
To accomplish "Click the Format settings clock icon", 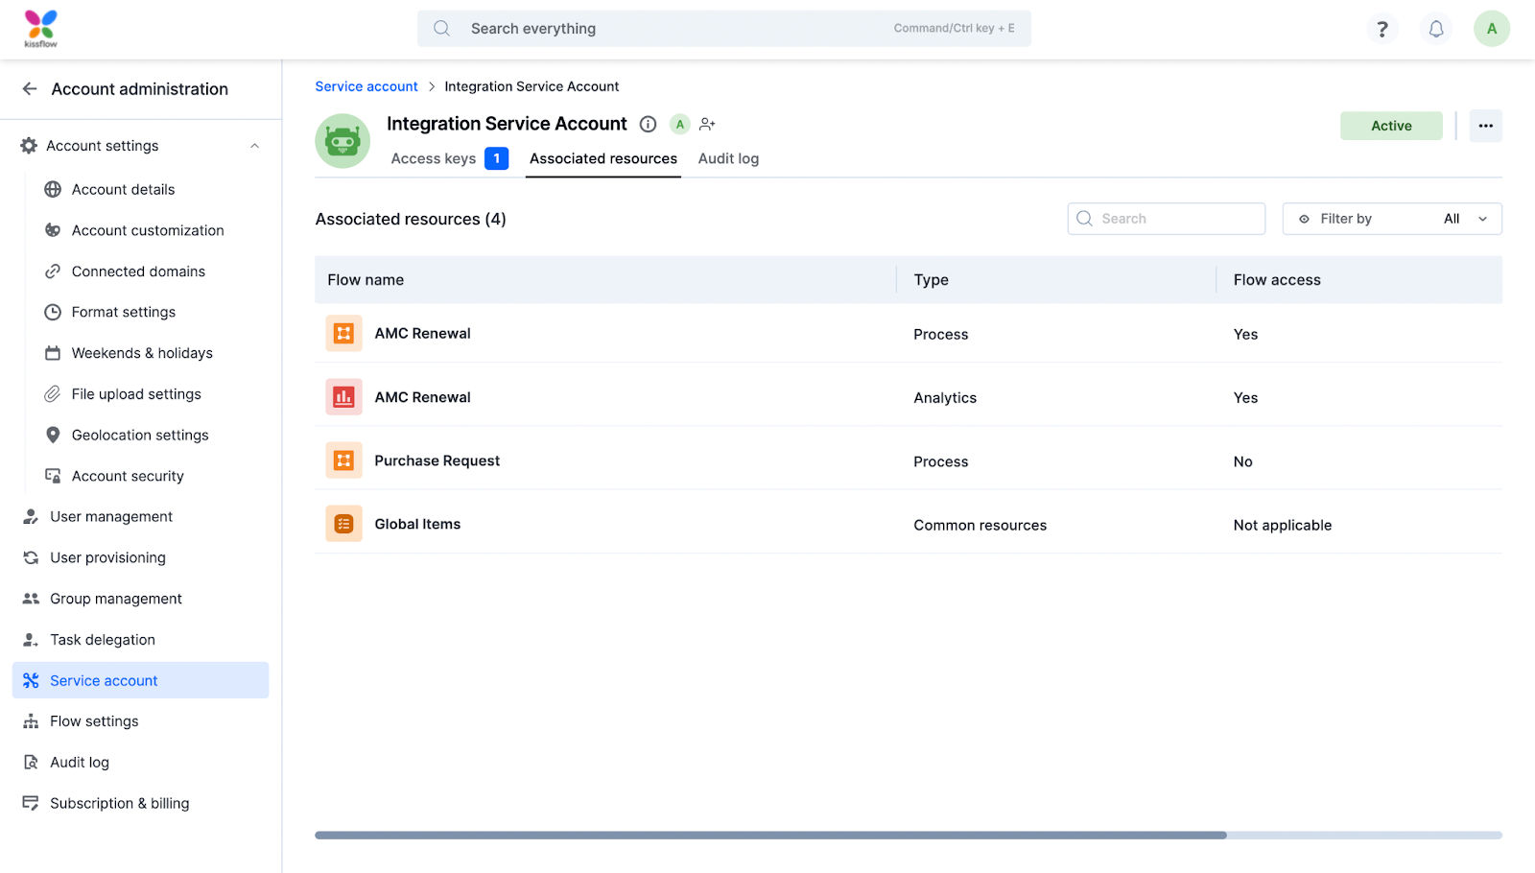I will (x=53, y=312).
